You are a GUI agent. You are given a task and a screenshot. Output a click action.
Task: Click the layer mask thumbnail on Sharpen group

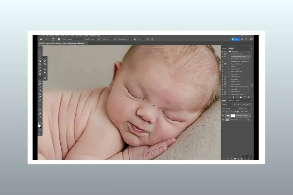pyautogui.click(x=233, y=116)
